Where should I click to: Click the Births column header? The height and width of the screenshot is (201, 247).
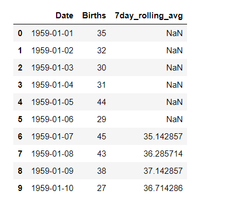[x=94, y=16]
